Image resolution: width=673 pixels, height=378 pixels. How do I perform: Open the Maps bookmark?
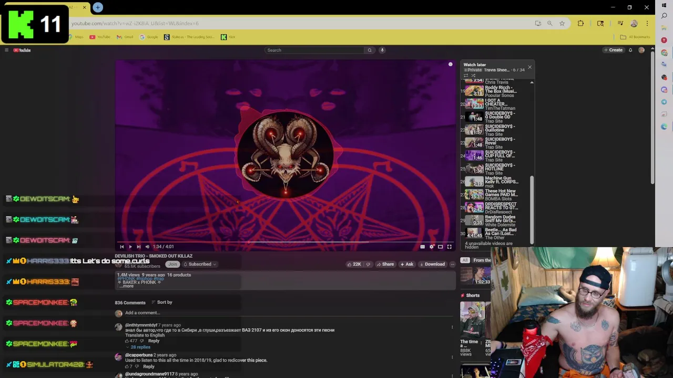point(76,37)
